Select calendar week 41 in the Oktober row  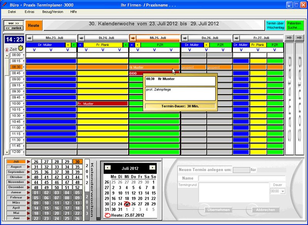coord(46,177)
